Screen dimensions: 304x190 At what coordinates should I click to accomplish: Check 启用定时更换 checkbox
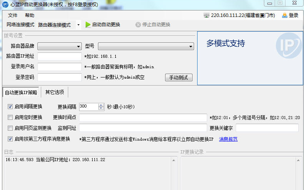click(10, 118)
